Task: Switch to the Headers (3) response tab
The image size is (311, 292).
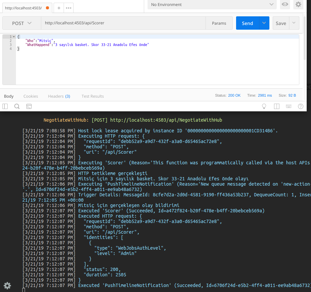Action: (x=59, y=96)
